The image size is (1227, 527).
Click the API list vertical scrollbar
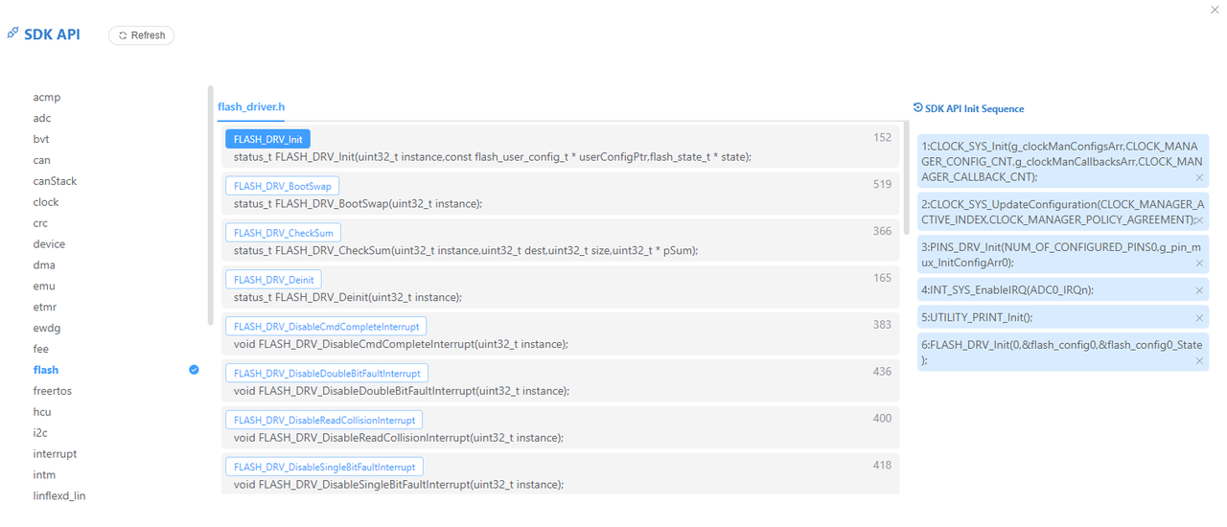tap(906, 177)
